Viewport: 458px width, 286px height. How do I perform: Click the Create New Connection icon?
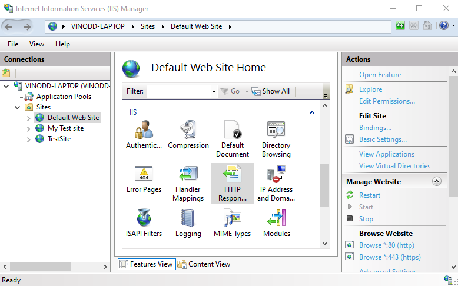(6, 73)
